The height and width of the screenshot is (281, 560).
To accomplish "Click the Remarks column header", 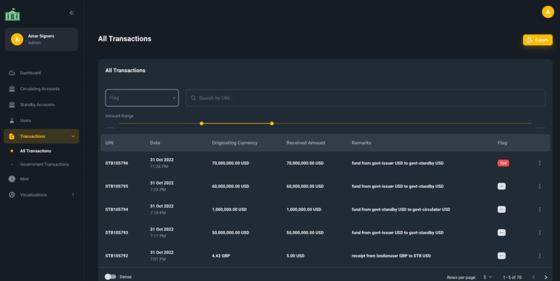I will 361,143.
